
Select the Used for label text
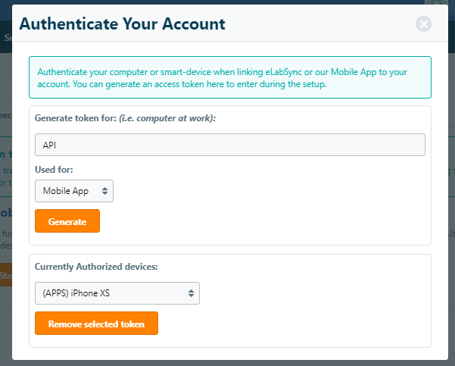pyautogui.click(x=54, y=170)
